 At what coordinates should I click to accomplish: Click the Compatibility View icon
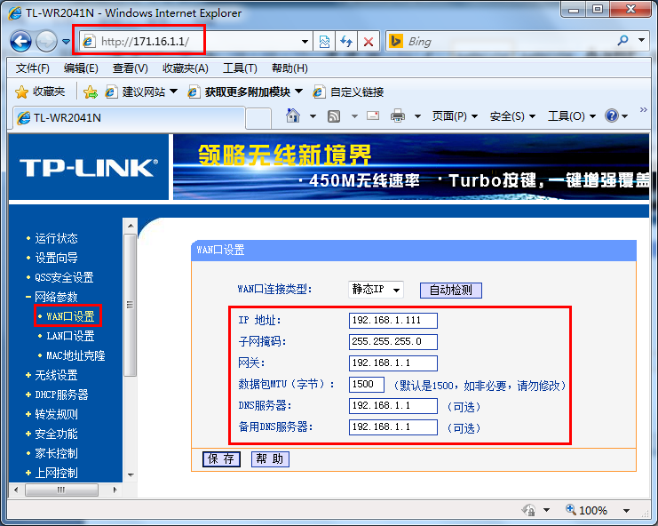tap(325, 42)
